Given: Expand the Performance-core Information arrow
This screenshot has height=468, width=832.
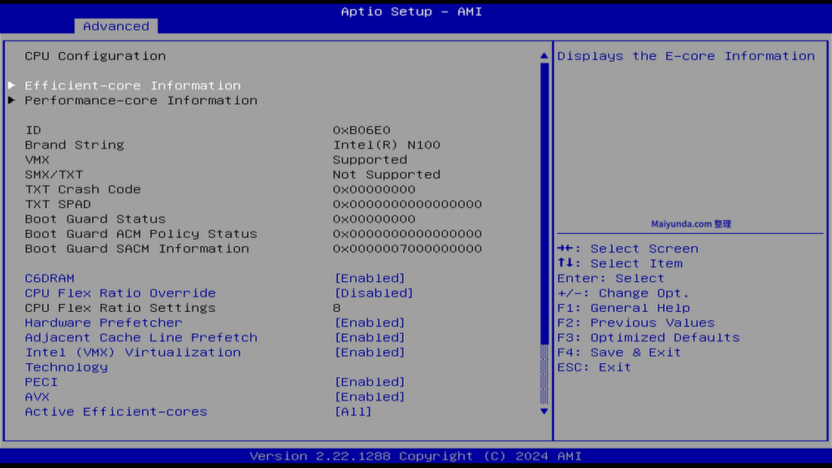Looking at the screenshot, I should [x=11, y=101].
